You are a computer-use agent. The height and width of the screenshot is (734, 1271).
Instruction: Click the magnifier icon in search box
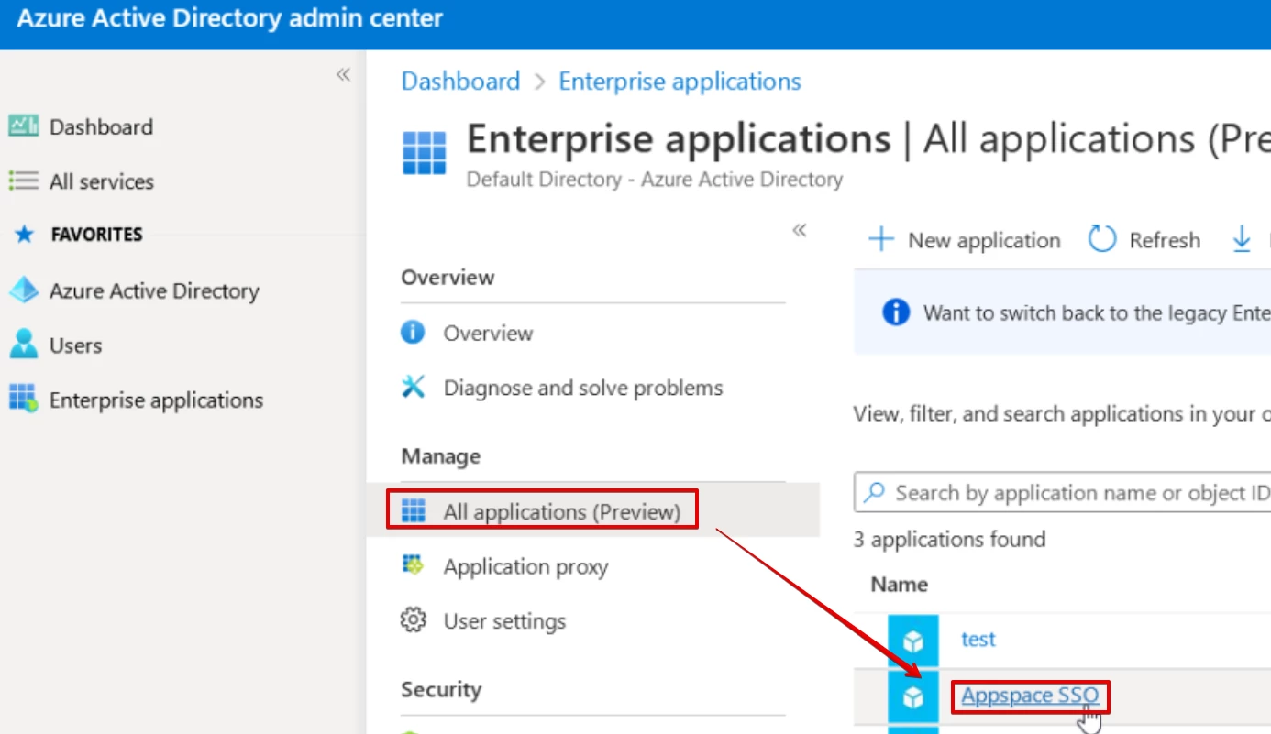tap(876, 492)
